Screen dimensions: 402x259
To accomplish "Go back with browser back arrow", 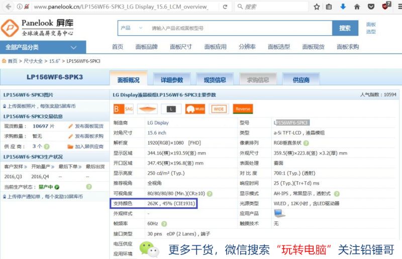I will [x=8, y=7].
